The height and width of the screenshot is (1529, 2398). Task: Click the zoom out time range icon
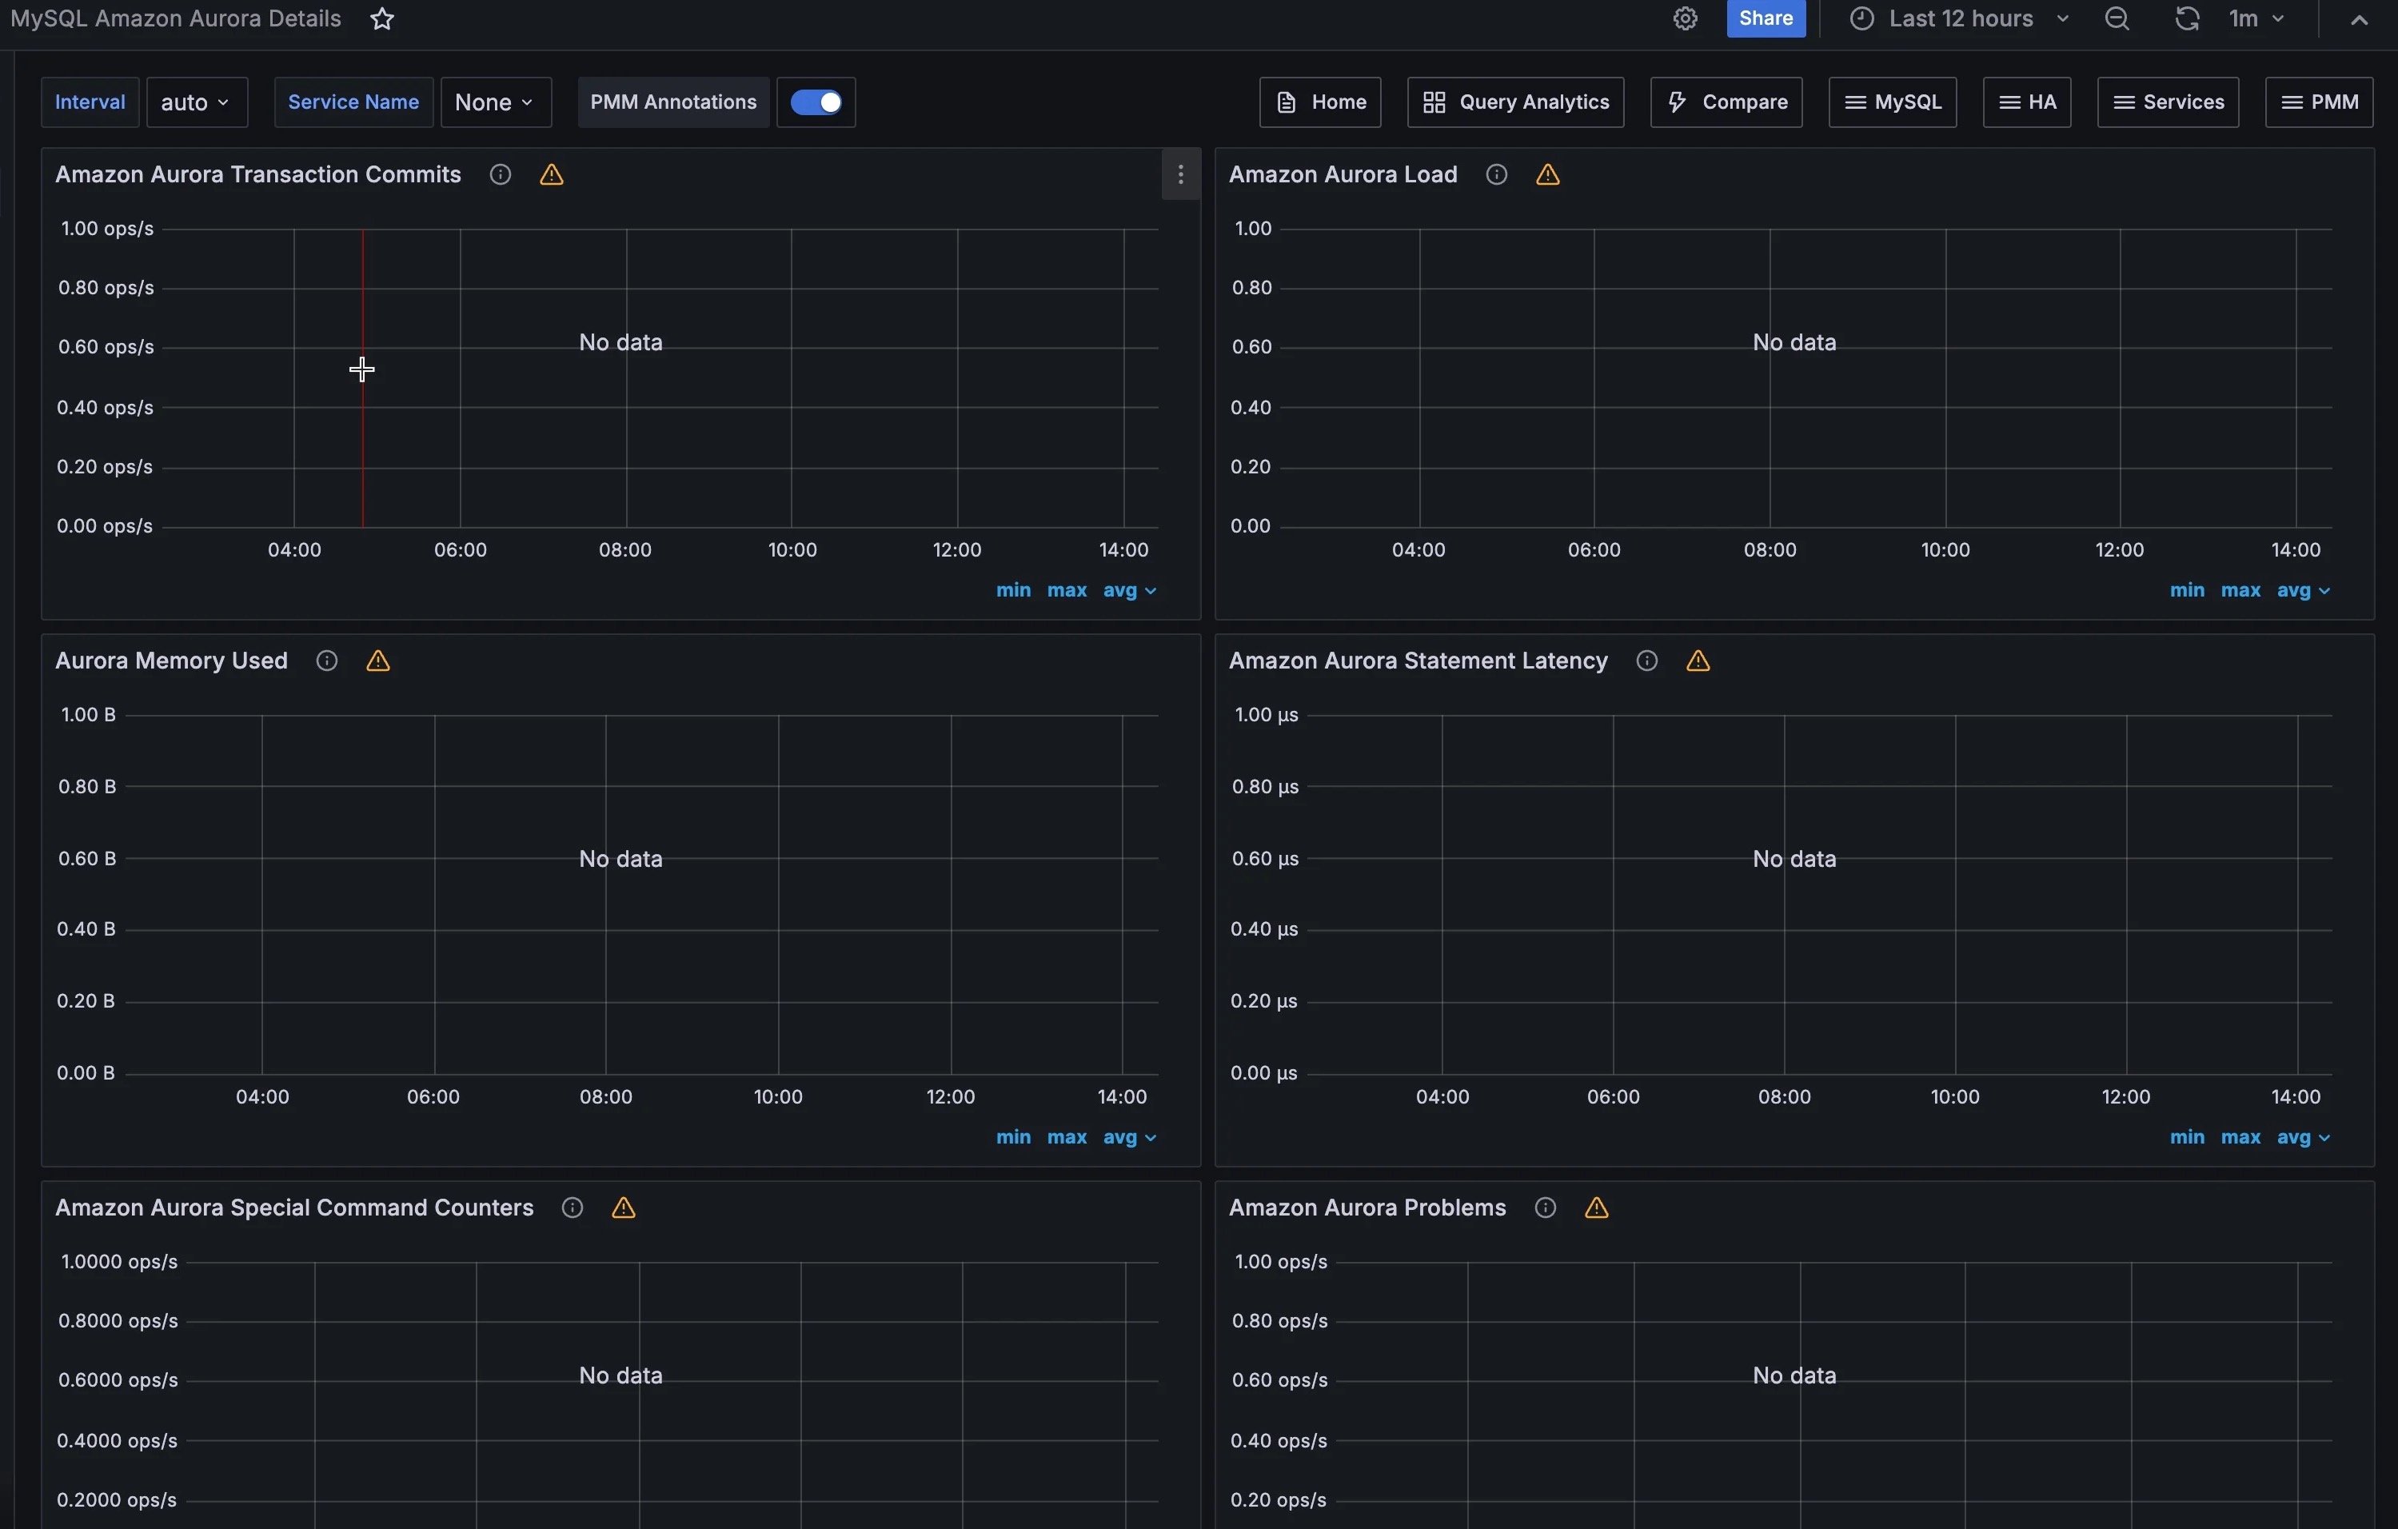coord(2117,19)
